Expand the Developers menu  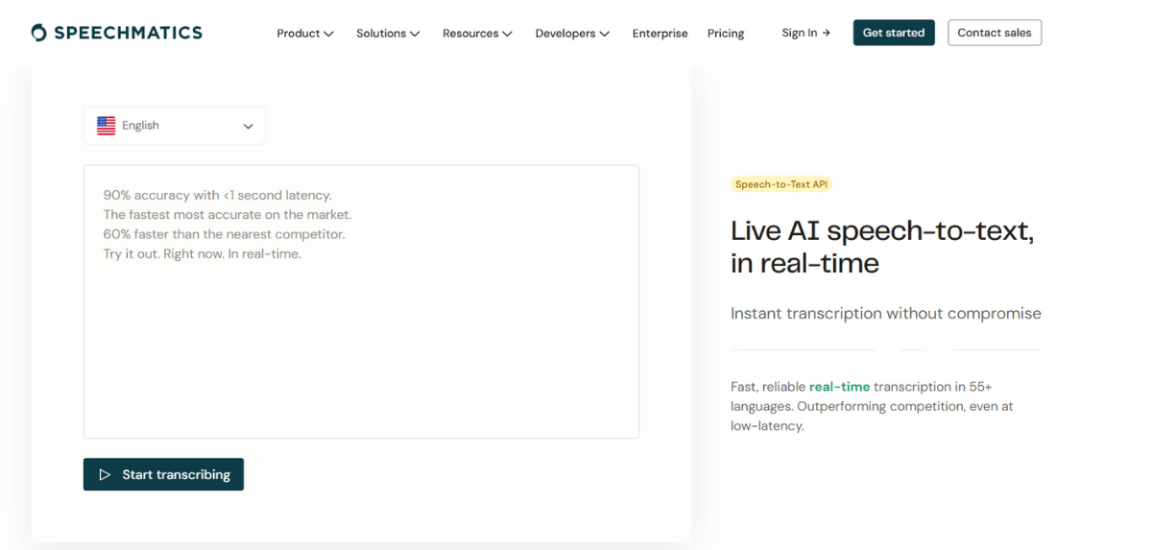point(572,34)
